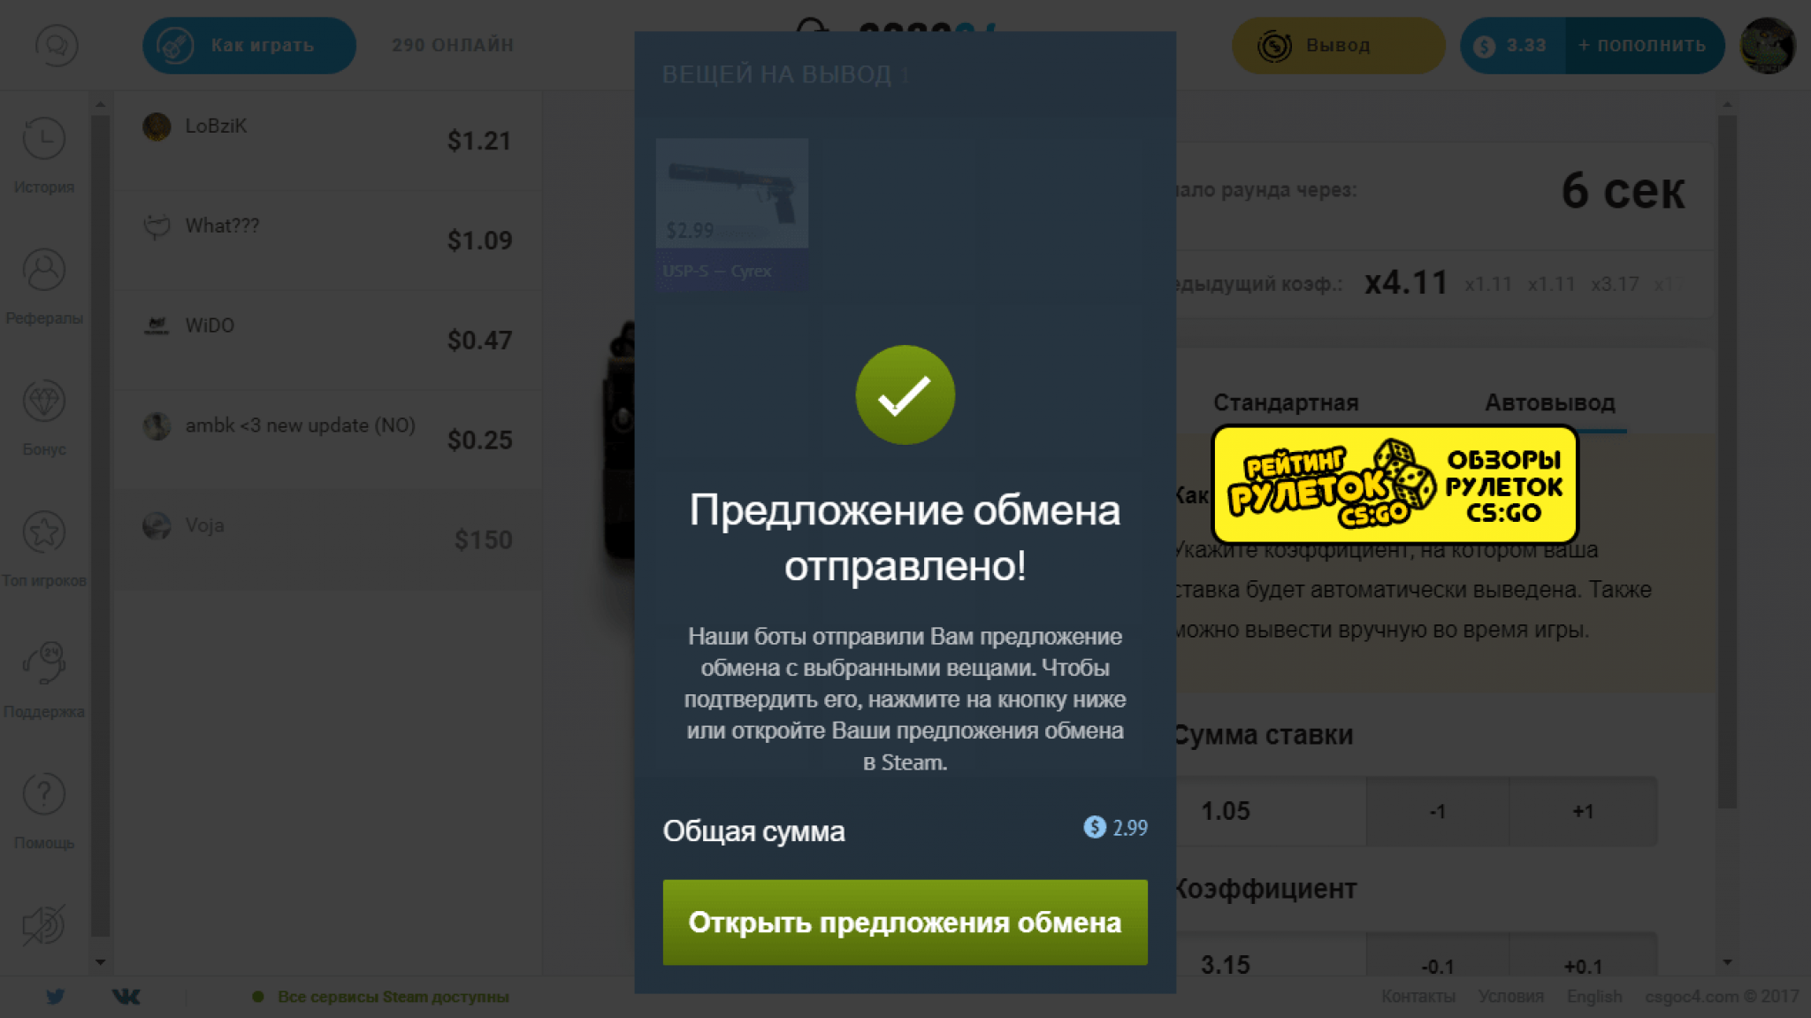
Task: Click the English language link
Action: click(1594, 997)
